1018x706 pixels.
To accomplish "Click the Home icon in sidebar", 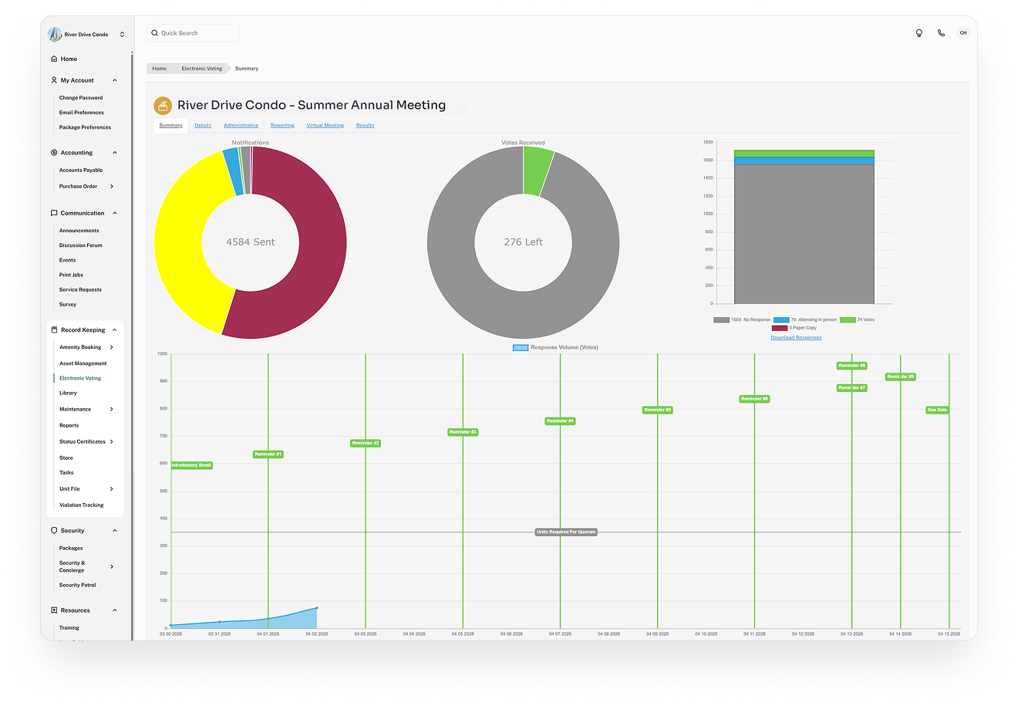I will 54,59.
